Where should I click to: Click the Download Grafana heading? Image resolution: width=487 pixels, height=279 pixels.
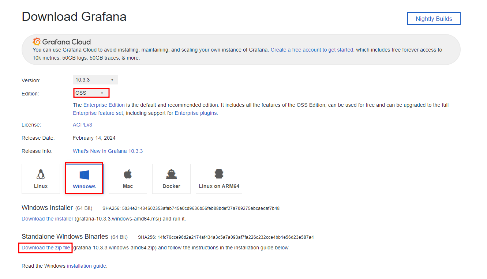[74, 17]
